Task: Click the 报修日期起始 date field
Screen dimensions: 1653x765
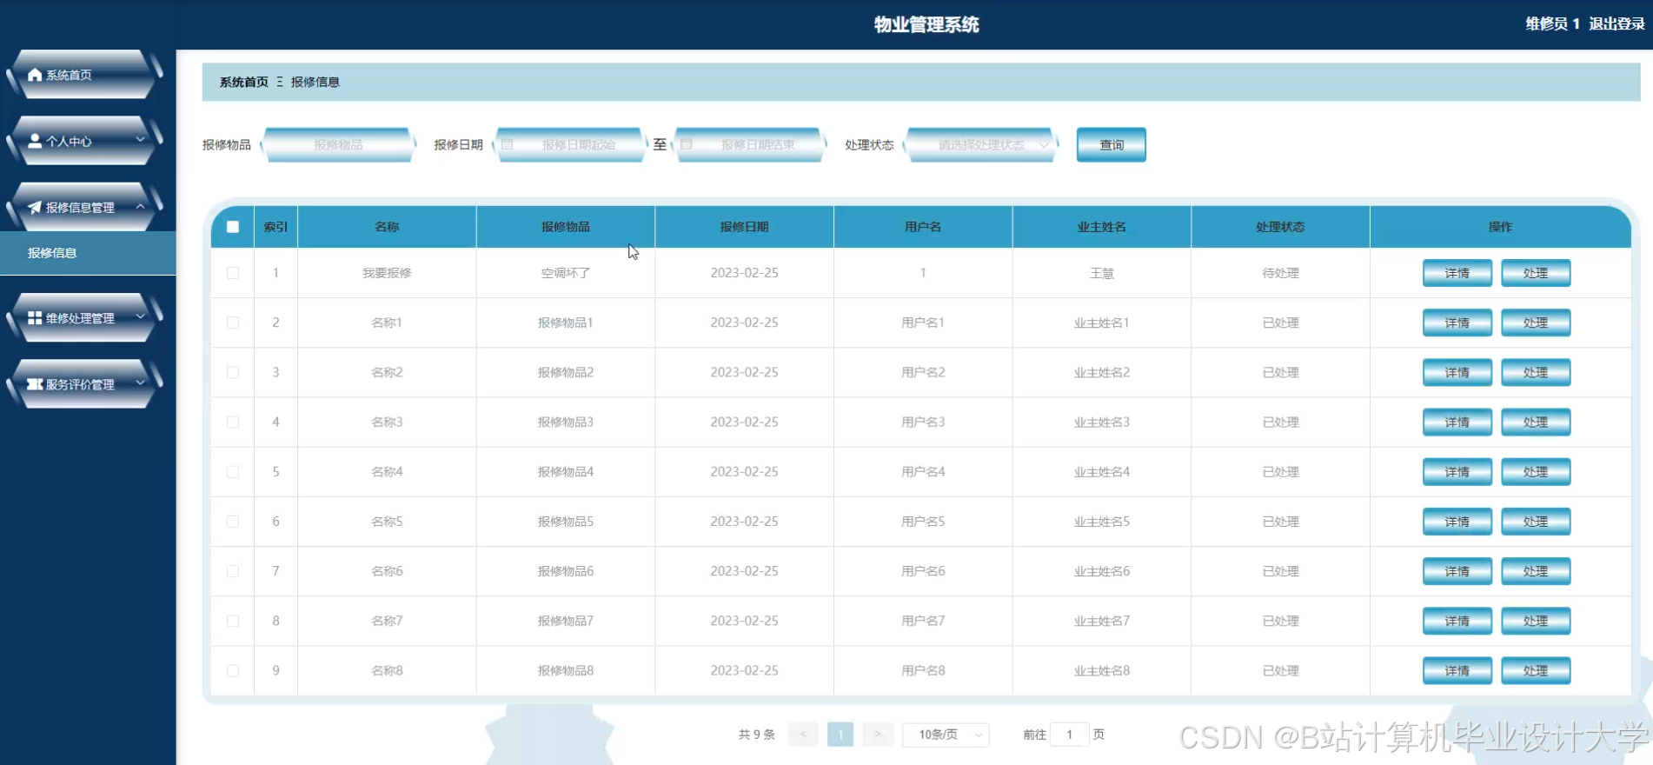Action: click(570, 144)
